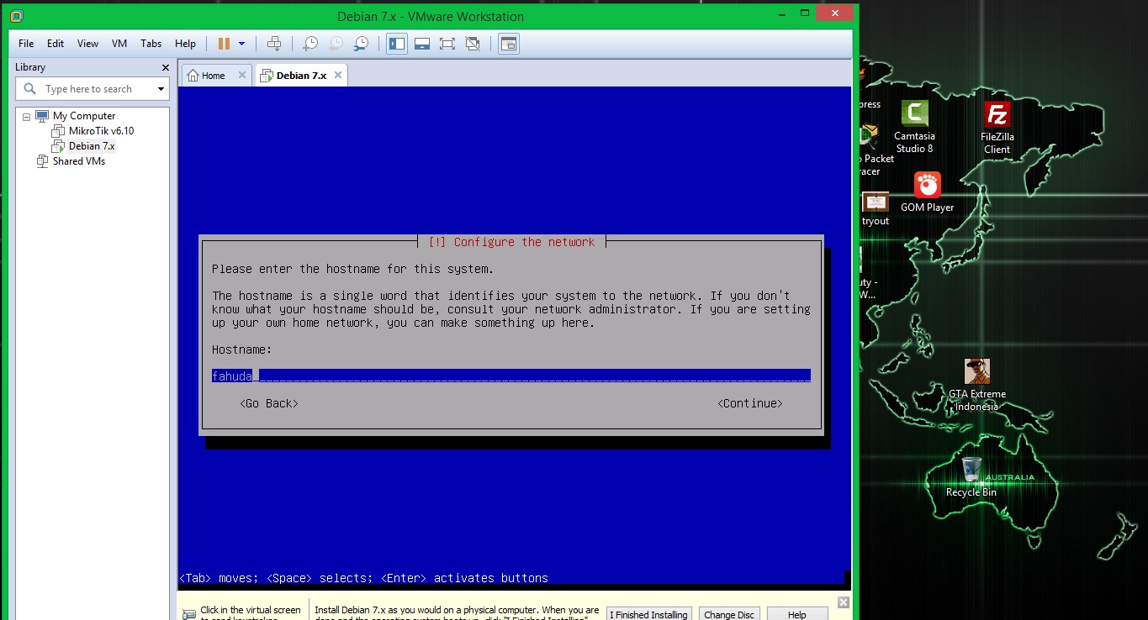The height and width of the screenshot is (620, 1148).
Task: Close the Debian 7.x tab
Action: tap(338, 75)
